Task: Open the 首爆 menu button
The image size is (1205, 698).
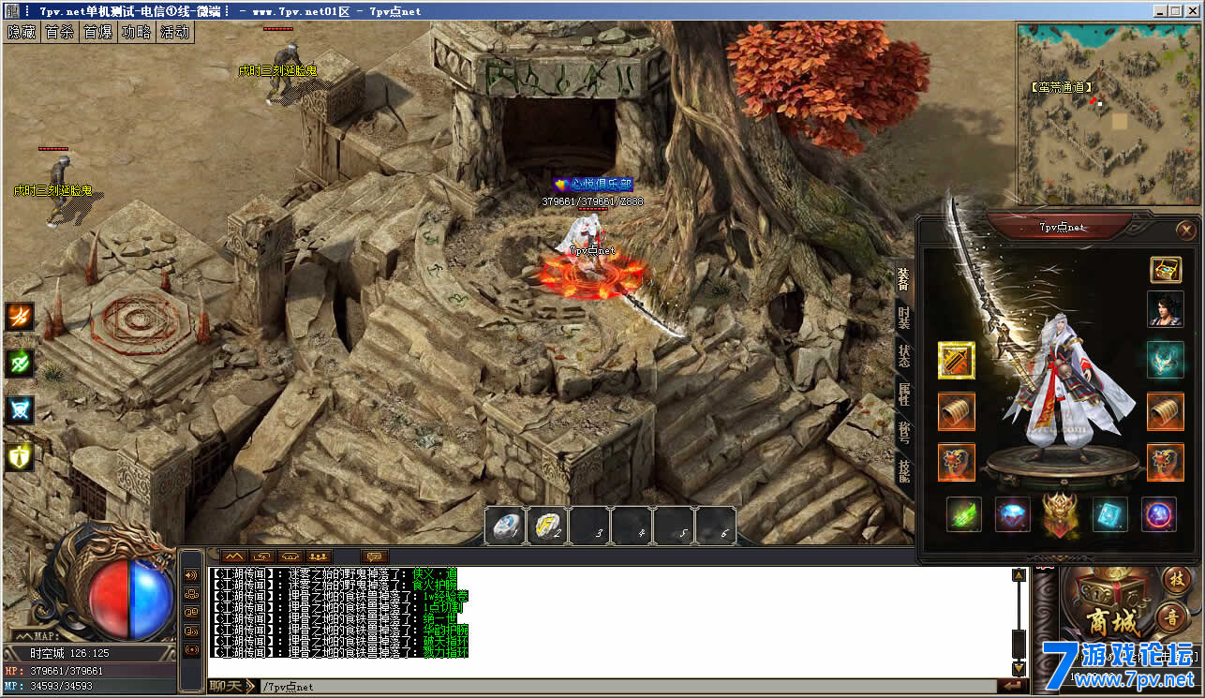Action: (98, 32)
